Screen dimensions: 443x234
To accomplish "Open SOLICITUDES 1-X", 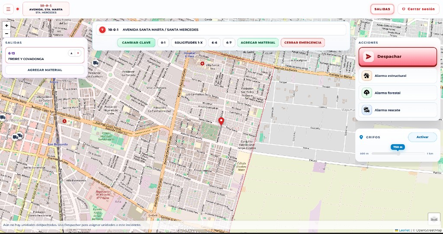I will pos(189,43).
